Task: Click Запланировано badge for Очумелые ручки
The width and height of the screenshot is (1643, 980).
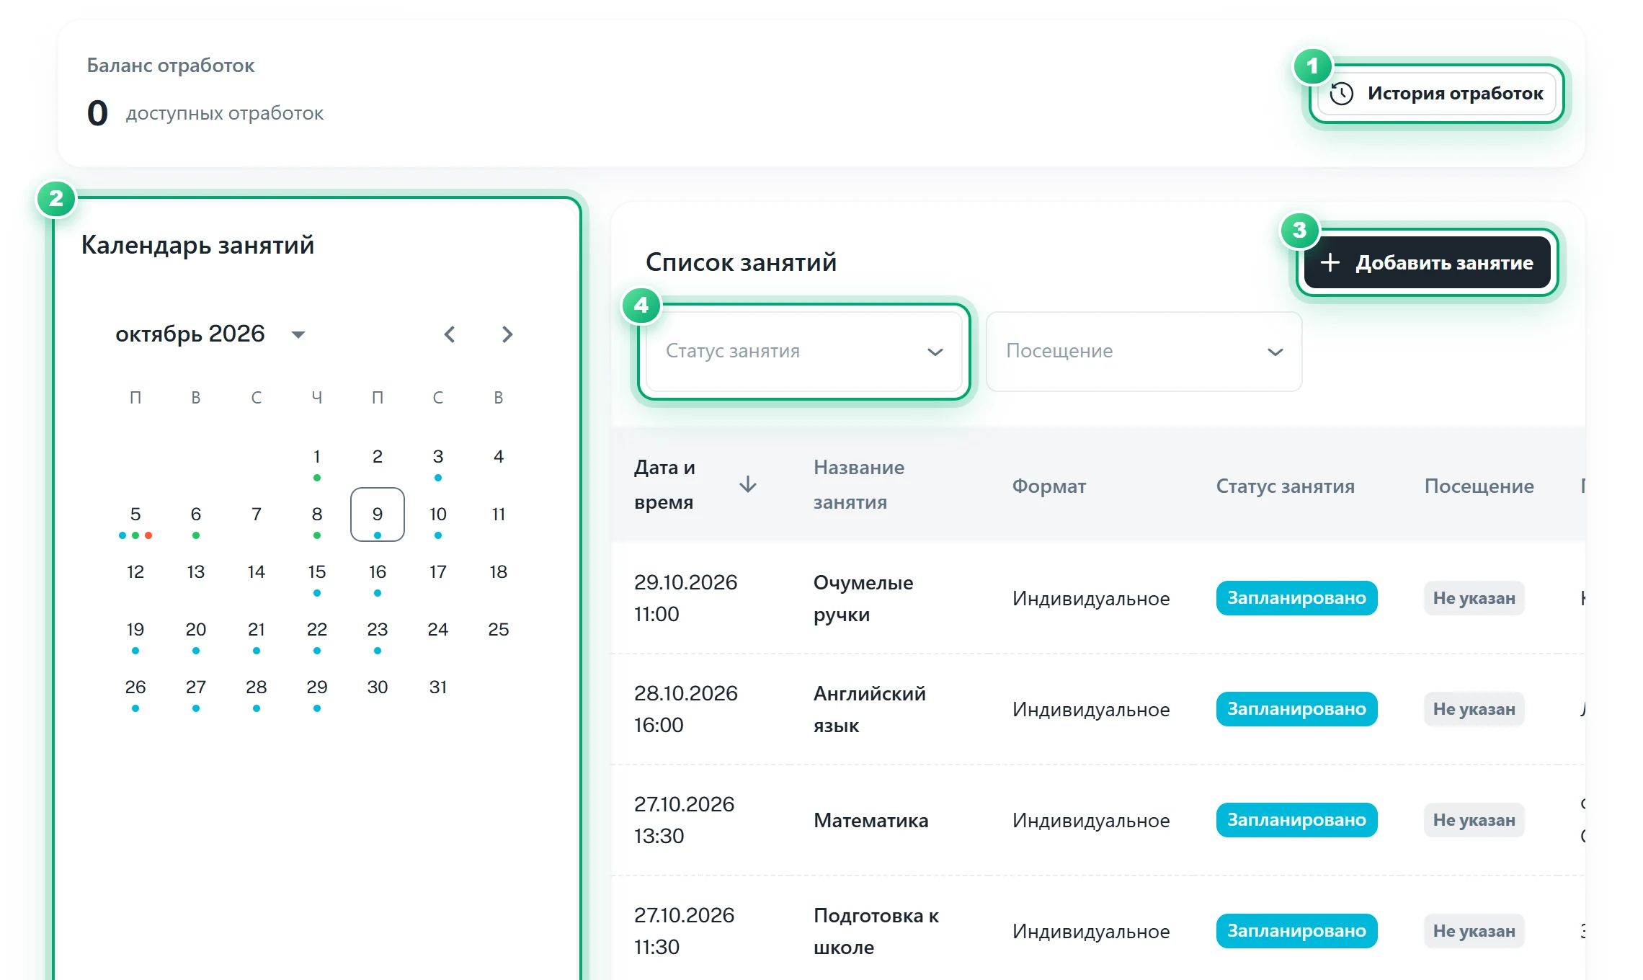Action: 1296,598
